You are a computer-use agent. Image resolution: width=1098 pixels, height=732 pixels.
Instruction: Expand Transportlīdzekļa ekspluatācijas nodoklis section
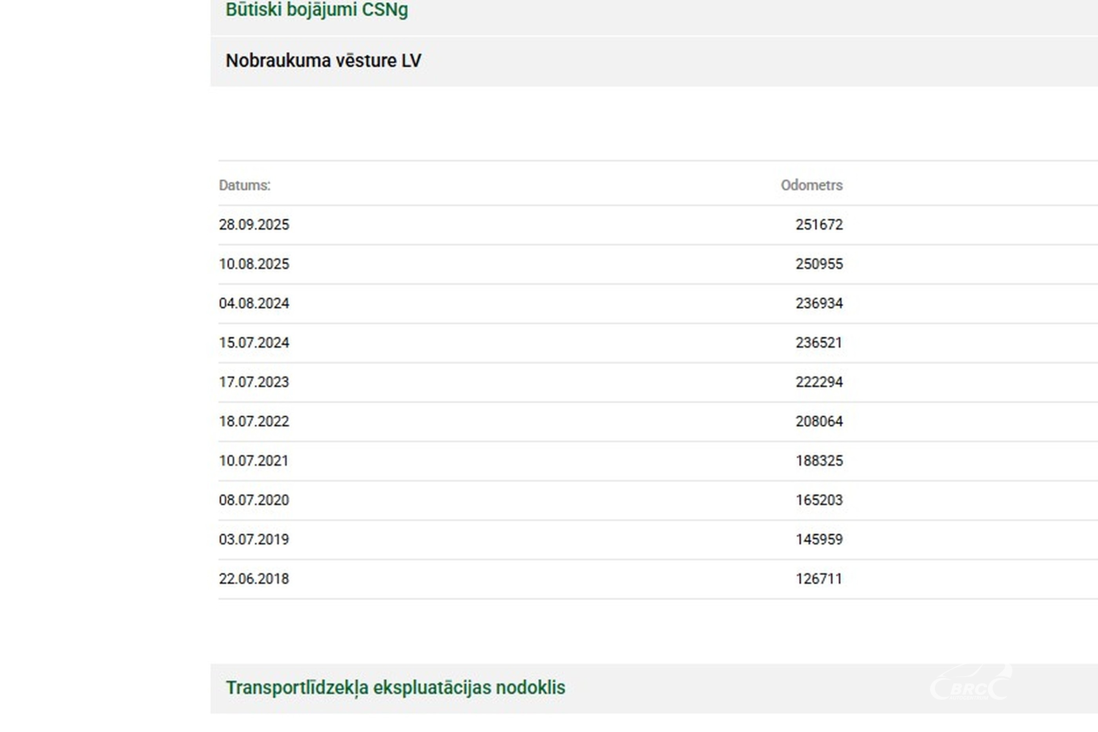pos(395,688)
